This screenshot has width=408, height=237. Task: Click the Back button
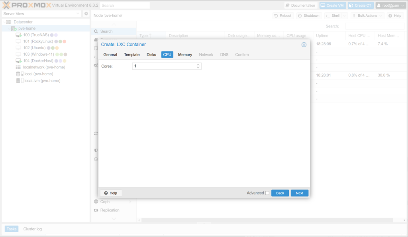coord(280,193)
